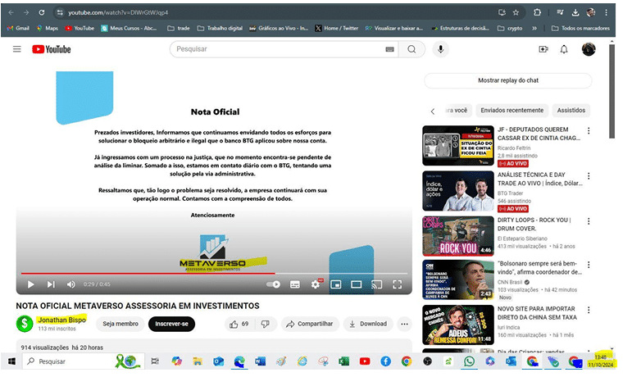Click Mostrar replay do chat

coord(508,80)
